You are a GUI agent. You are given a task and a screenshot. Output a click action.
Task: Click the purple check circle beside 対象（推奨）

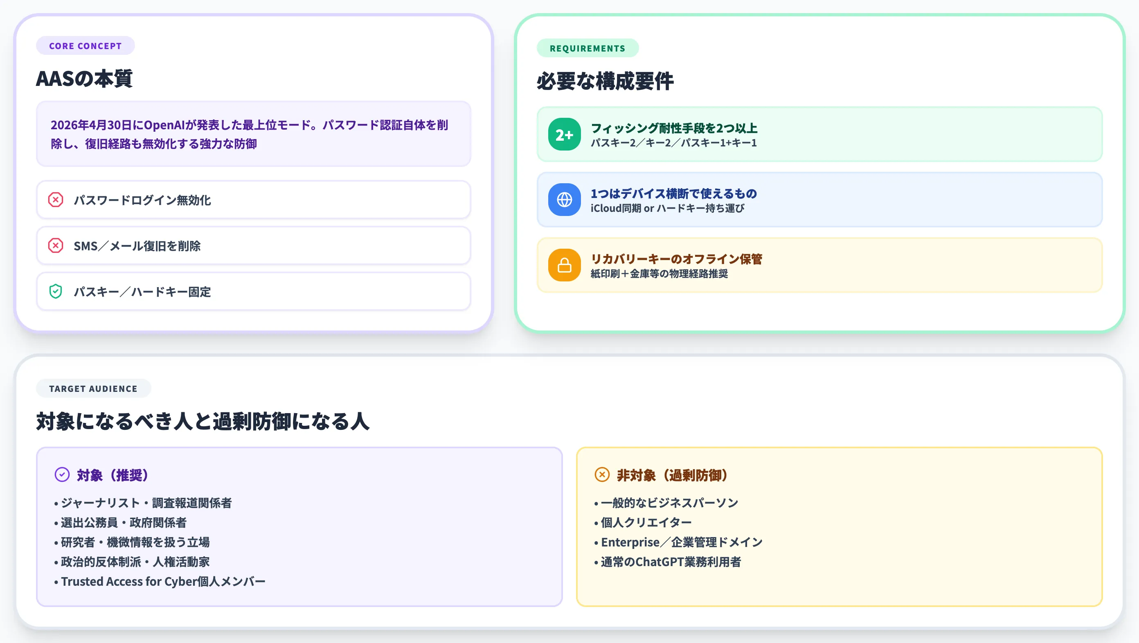click(62, 474)
